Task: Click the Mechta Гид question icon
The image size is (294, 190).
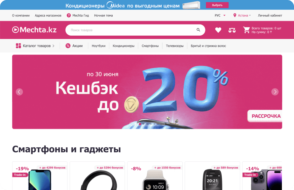Action: click(x=69, y=15)
